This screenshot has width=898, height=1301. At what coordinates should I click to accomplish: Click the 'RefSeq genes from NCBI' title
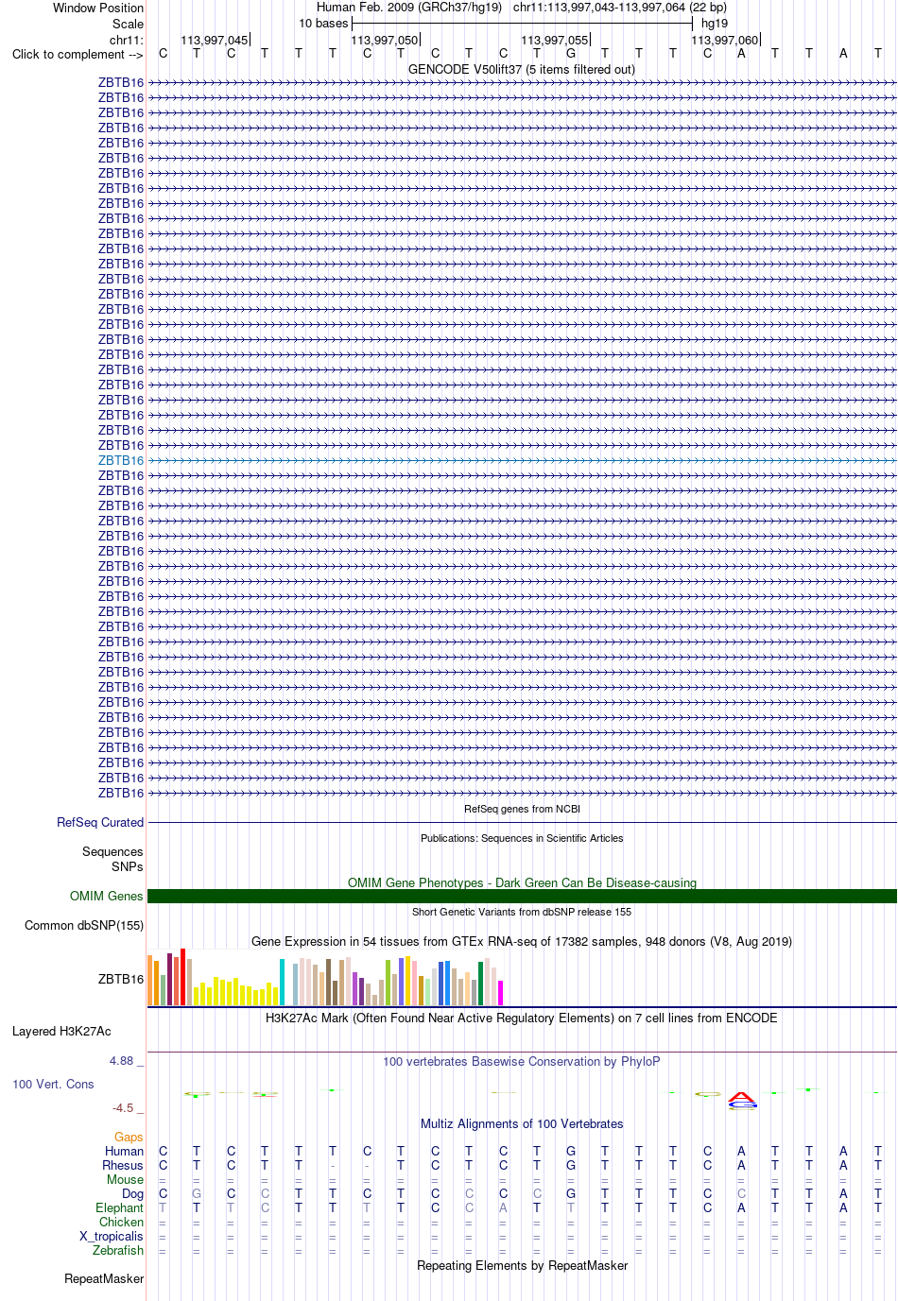pyautogui.click(x=522, y=809)
